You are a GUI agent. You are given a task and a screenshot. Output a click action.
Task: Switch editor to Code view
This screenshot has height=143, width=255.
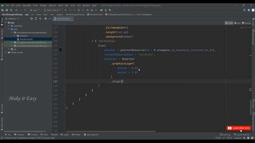point(229,23)
